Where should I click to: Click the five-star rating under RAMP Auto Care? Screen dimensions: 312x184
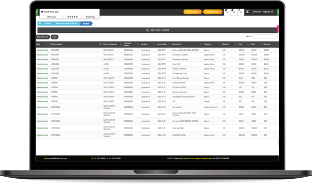click(72, 17)
